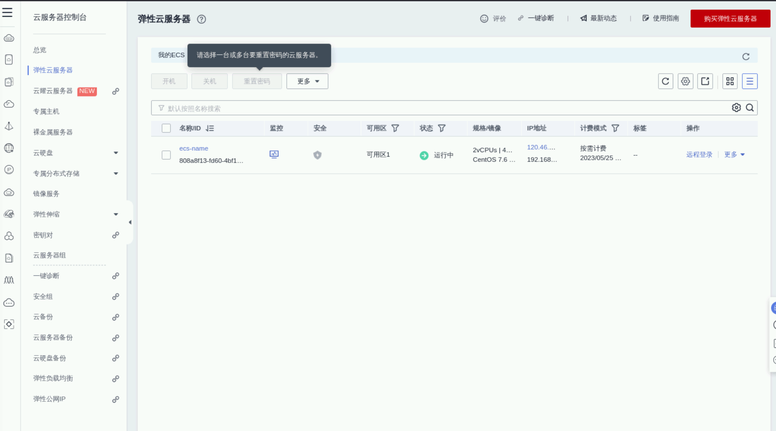Click the security shield icon for ecs-name
The width and height of the screenshot is (776, 431).
(x=317, y=155)
